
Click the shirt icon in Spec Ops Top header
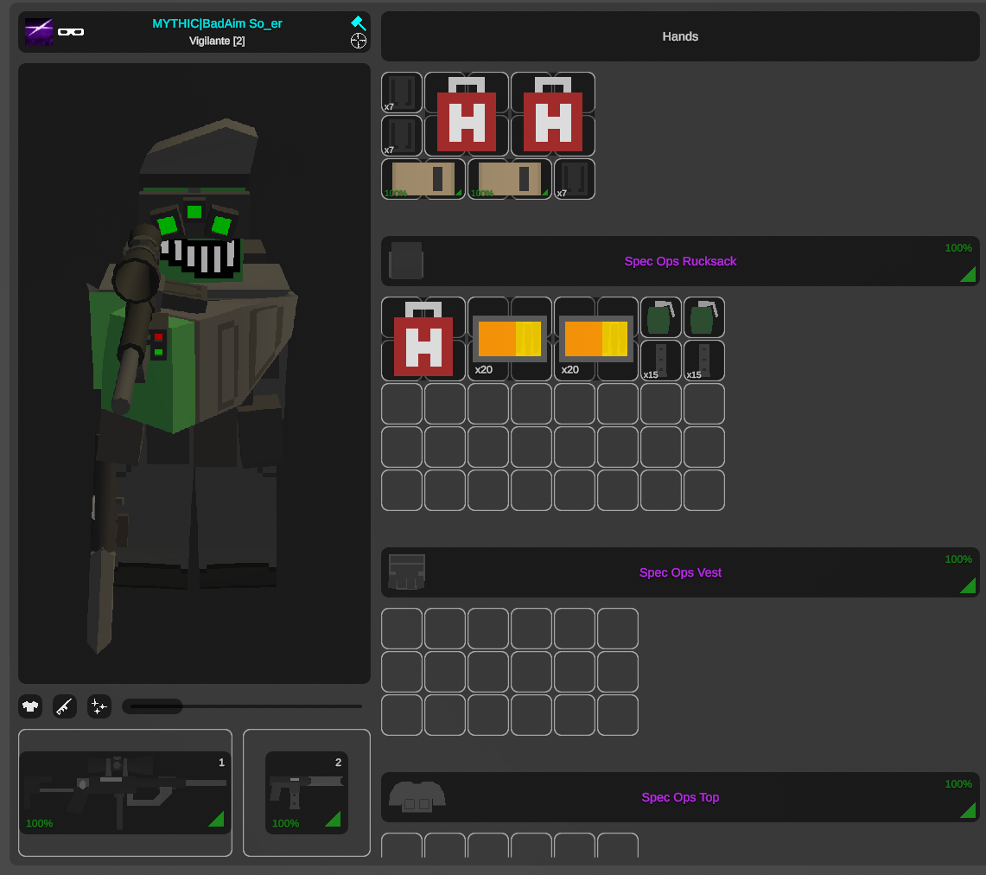click(417, 797)
